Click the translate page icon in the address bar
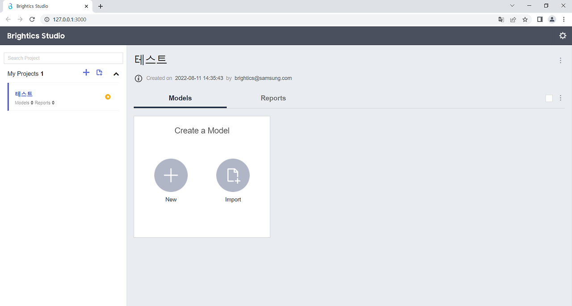Viewport: 572px width, 306px height. point(501,19)
